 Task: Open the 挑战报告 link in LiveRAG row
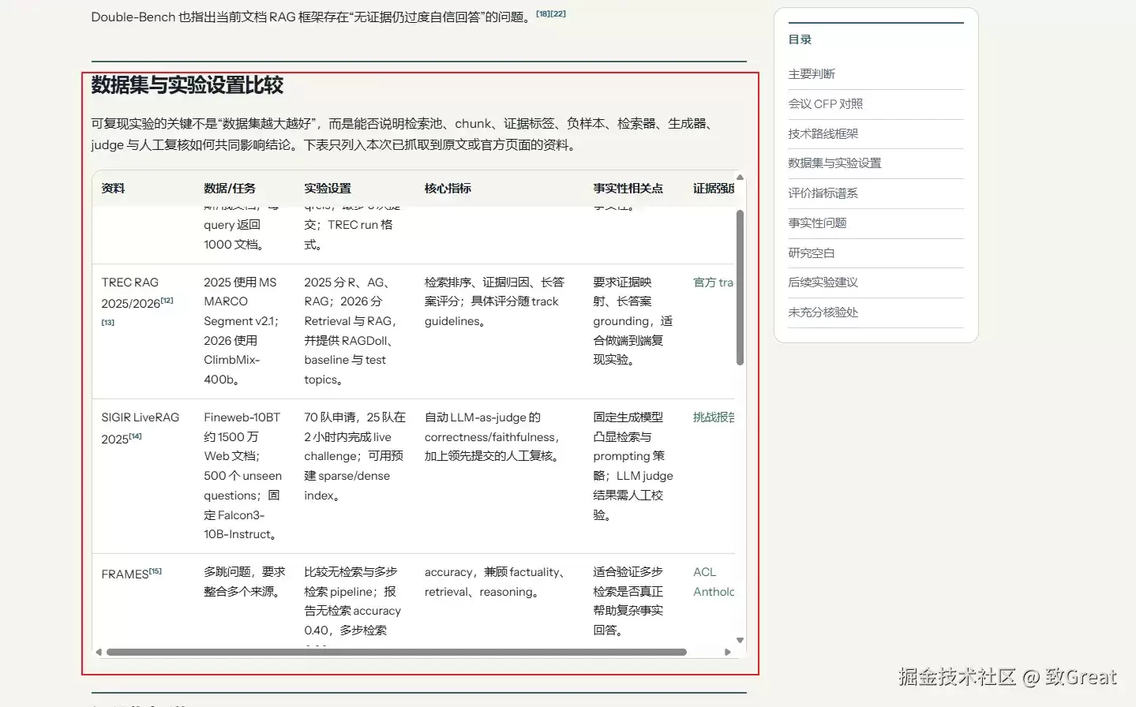point(714,417)
